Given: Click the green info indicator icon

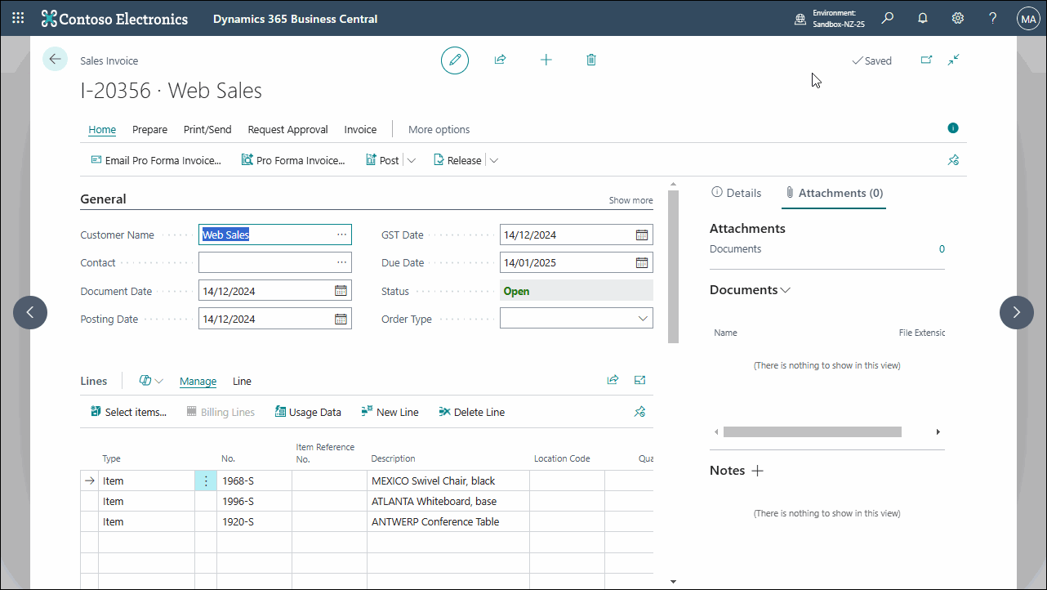Looking at the screenshot, I should pos(953,128).
